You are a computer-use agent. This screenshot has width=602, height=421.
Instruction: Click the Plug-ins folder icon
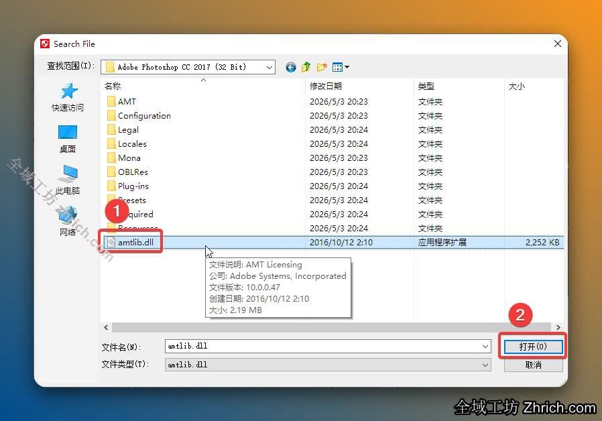tap(111, 186)
